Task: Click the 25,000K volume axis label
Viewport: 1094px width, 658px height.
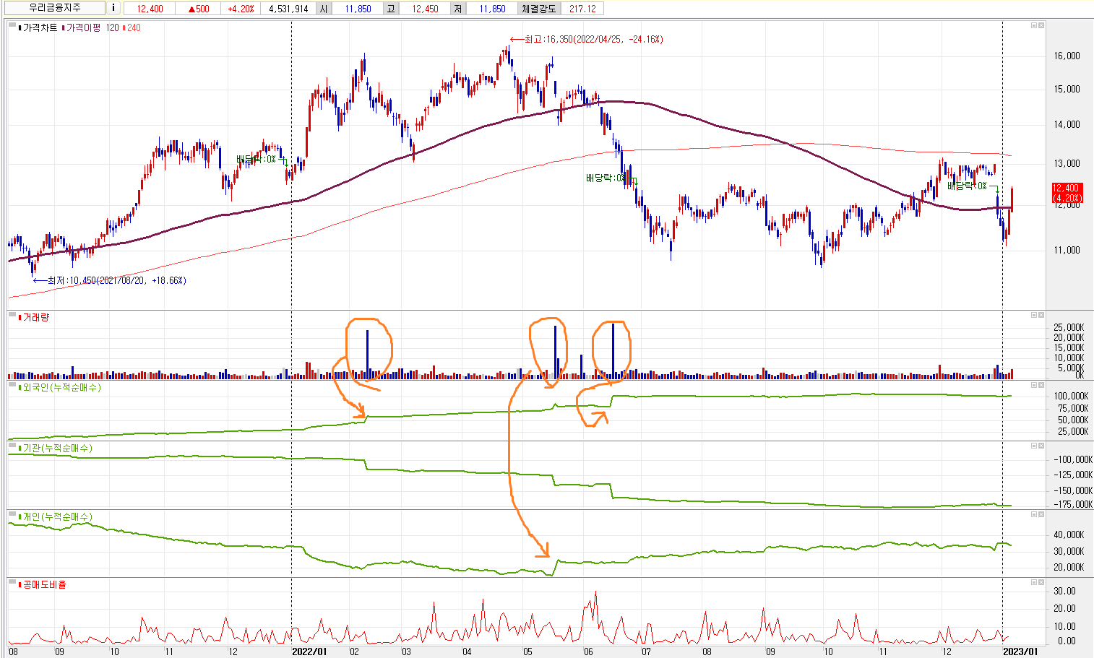Action: pyautogui.click(x=1069, y=328)
